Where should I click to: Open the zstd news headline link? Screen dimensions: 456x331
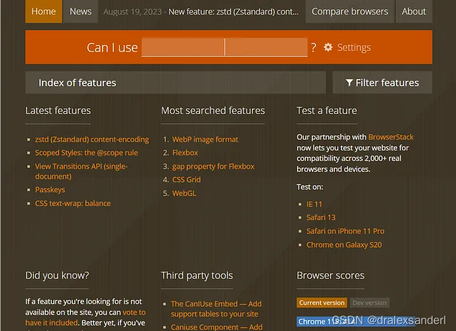(x=234, y=11)
